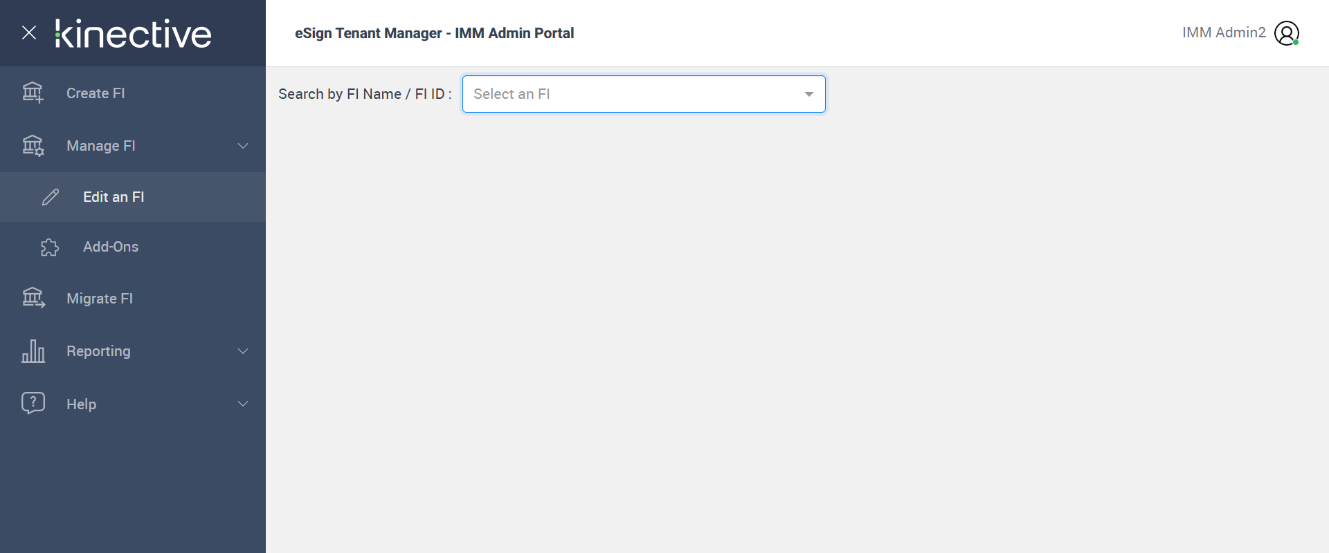
Task: Click the Reporting bar chart icon
Action: 33,351
